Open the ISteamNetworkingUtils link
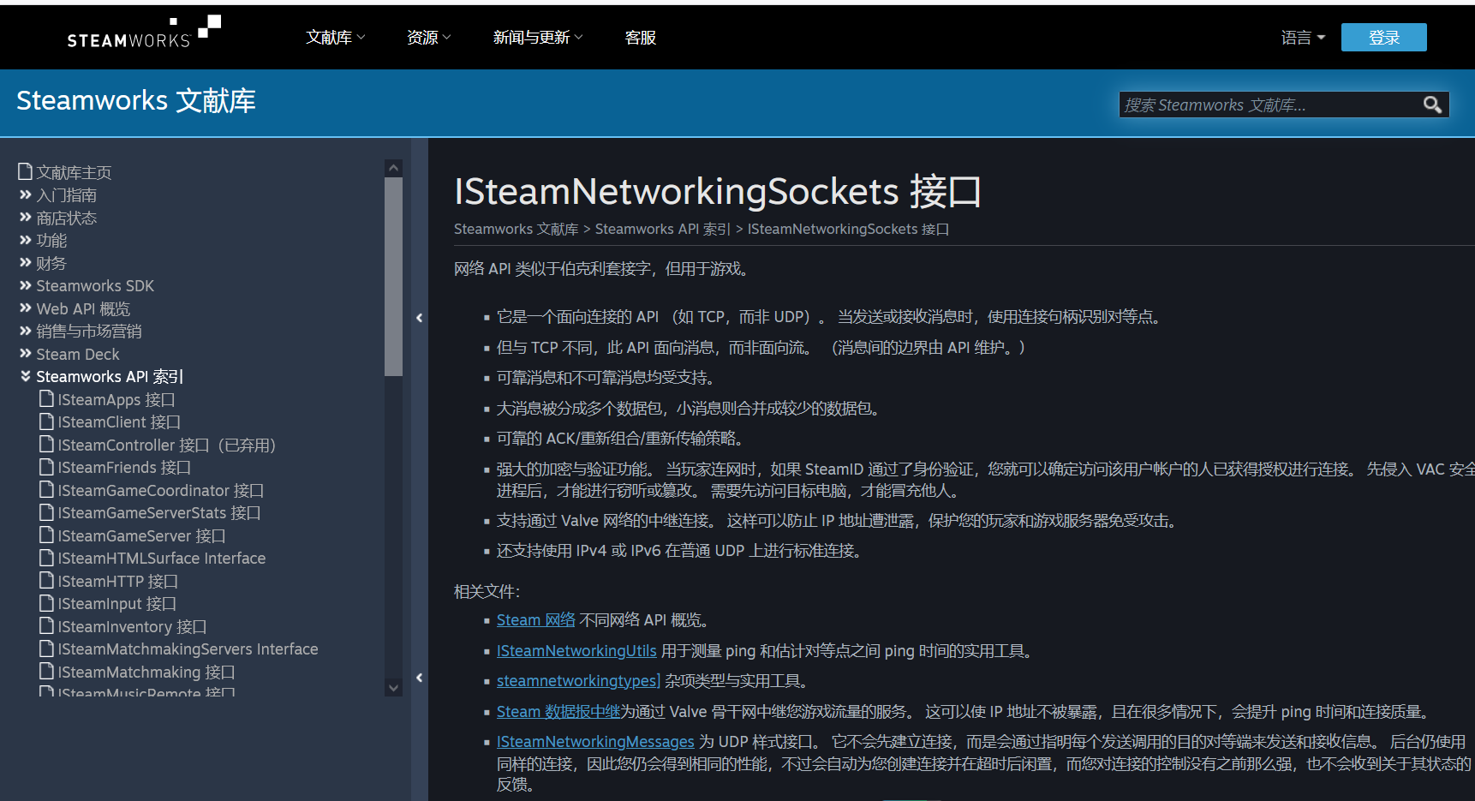1475x801 pixels. coord(576,650)
